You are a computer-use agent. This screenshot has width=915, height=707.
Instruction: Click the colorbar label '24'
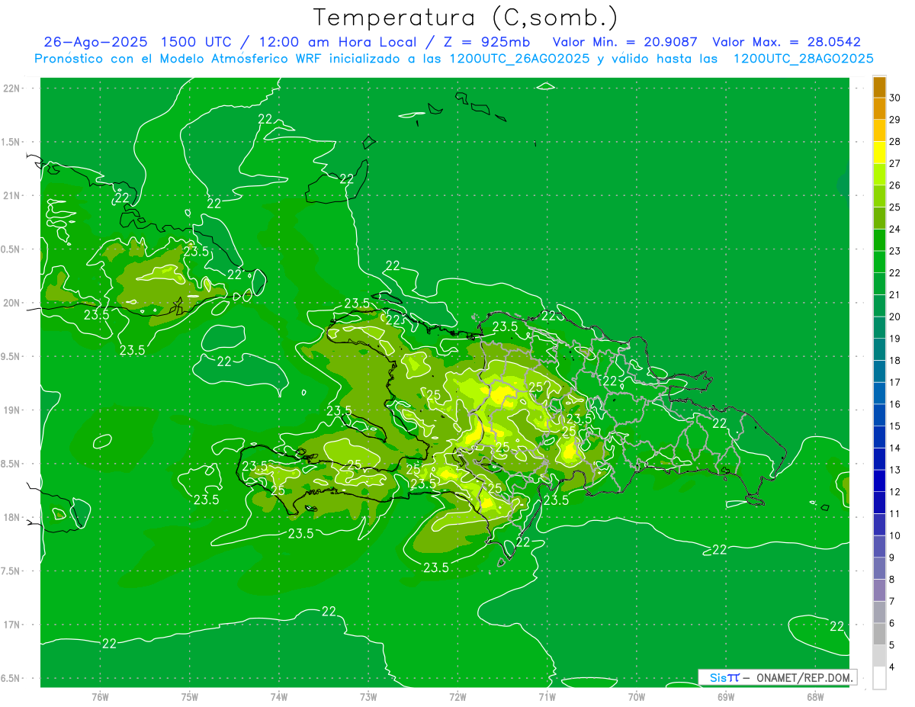coord(895,230)
